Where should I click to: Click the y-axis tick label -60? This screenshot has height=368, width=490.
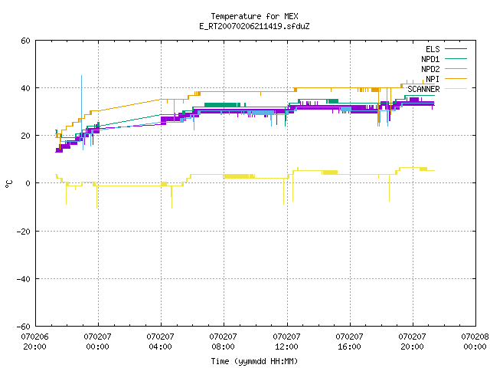[x=24, y=327]
